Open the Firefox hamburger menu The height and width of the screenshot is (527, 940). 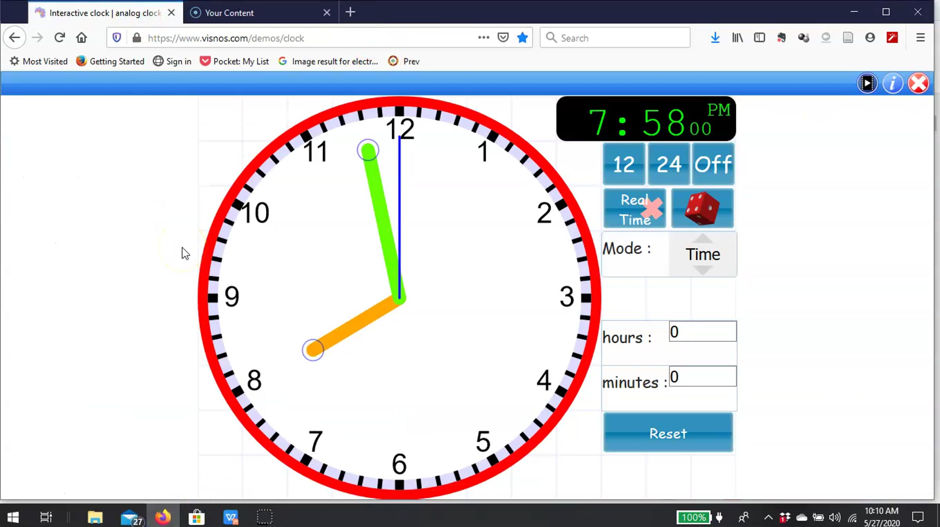920,37
